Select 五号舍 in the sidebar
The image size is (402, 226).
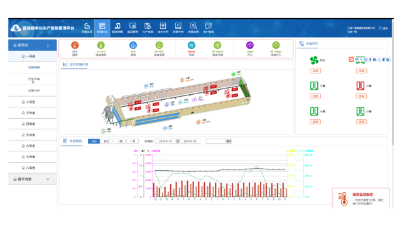(x=32, y=135)
